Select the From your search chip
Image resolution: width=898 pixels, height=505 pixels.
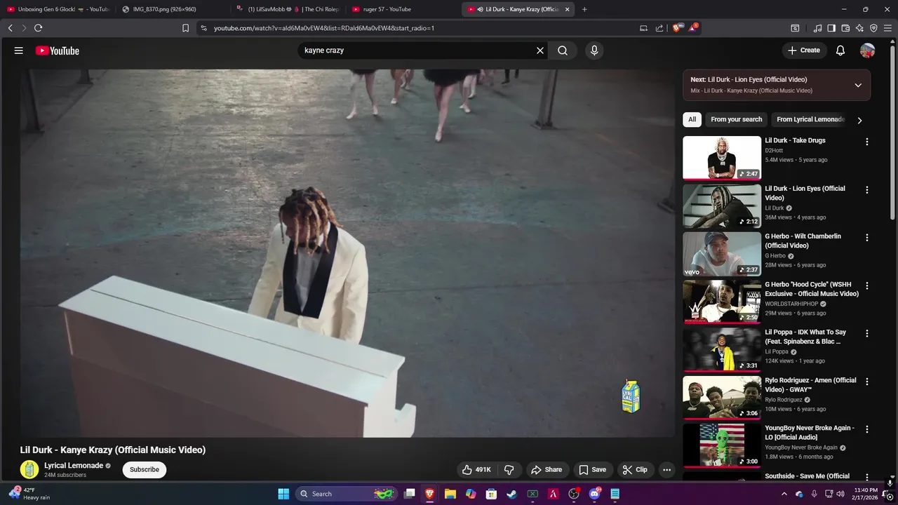click(x=736, y=119)
